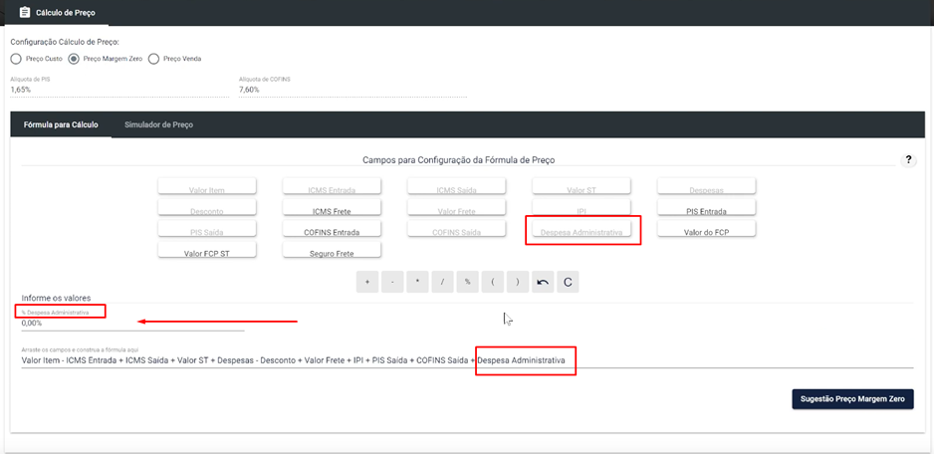Open the Fórmula para Cálculo tab
This screenshot has height=454, width=934.
tap(61, 125)
